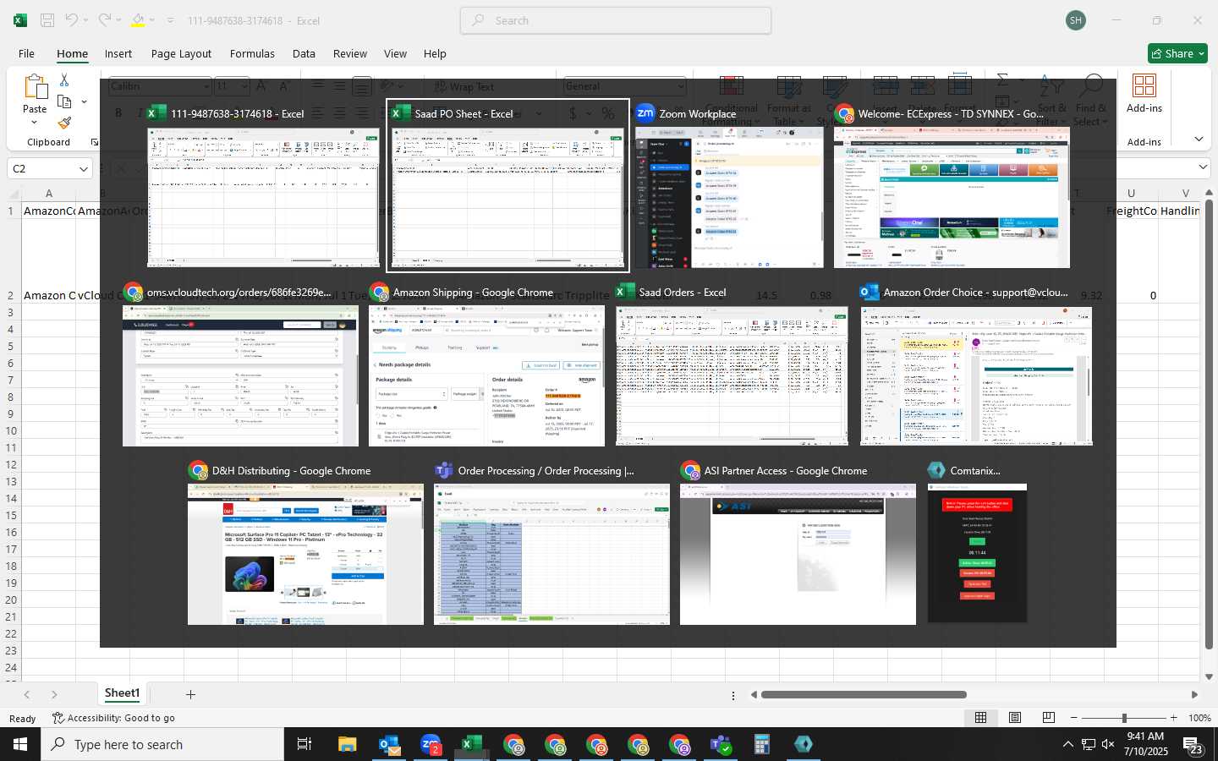The image size is (1218, 761).
Task: Open the Data ribbon tab
Action: [x=304, y=53]
